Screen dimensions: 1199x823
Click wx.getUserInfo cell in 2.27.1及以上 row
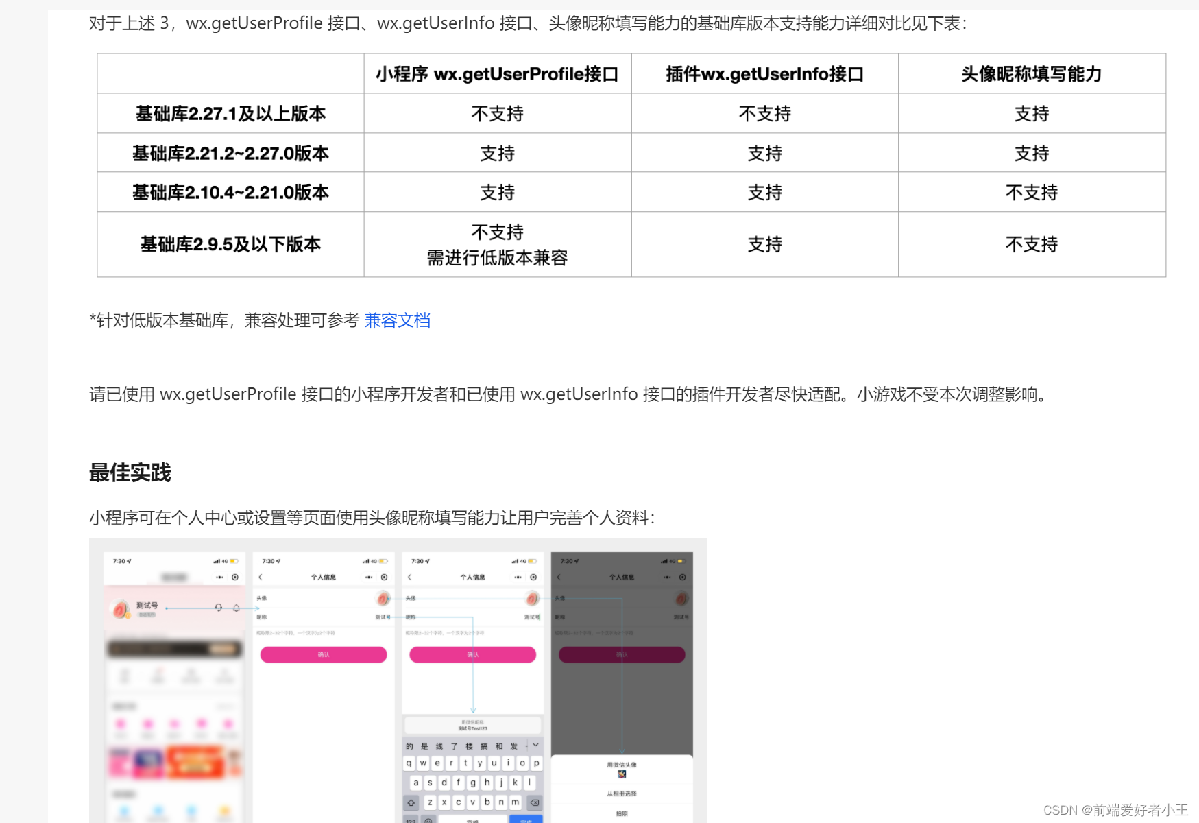(x=765, y=113)
